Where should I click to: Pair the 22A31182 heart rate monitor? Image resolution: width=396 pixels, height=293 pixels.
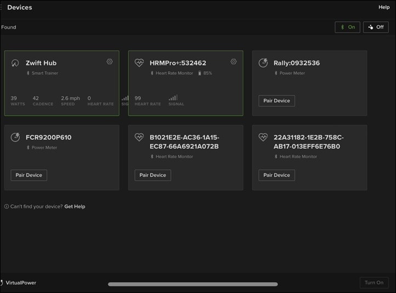point(276,175)
